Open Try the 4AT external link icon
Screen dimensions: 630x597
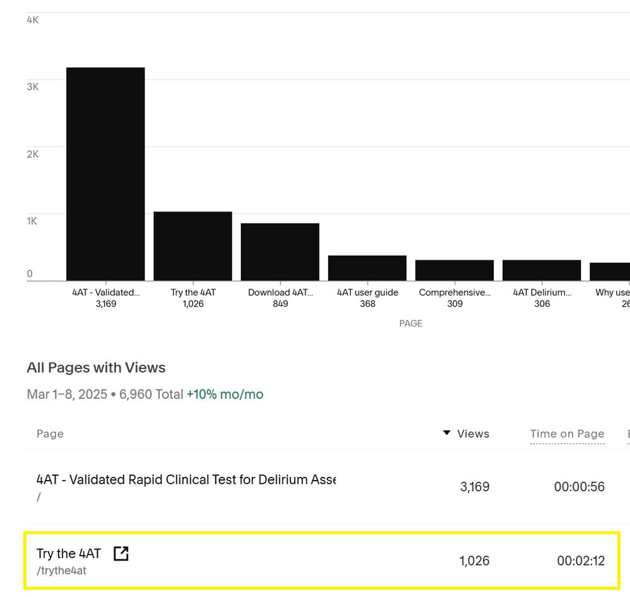(121, 553)
